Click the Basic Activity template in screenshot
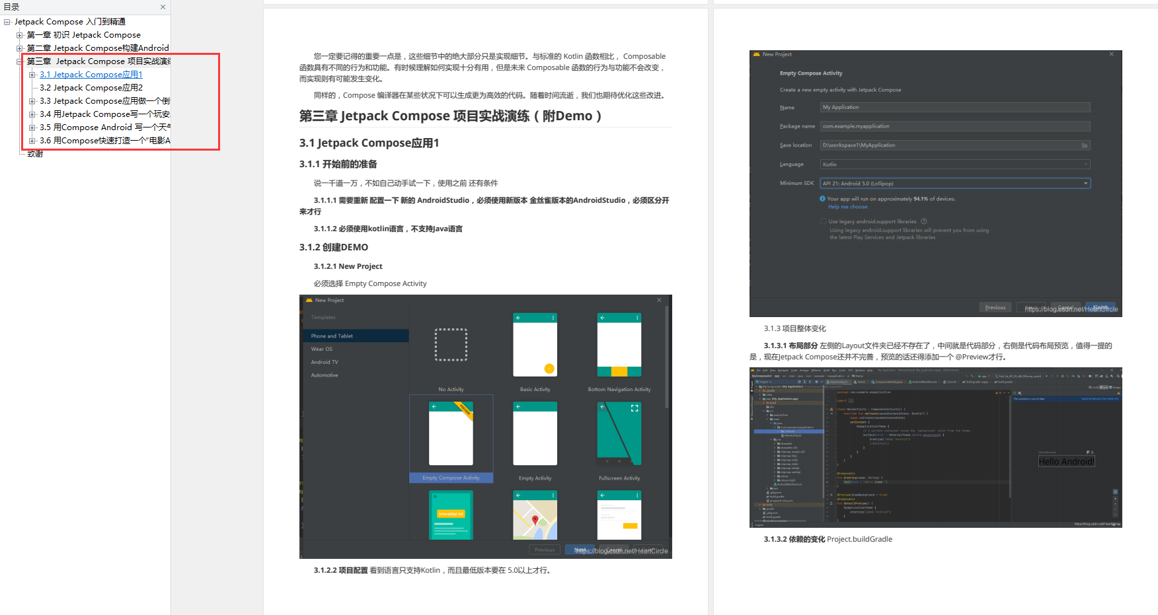Viewport: 1158px width, 615px height. pos(535,352)
